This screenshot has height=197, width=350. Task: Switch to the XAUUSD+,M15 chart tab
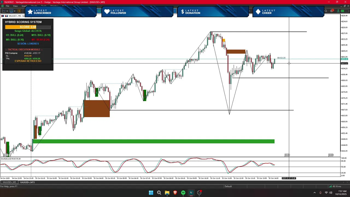point(27,182)
